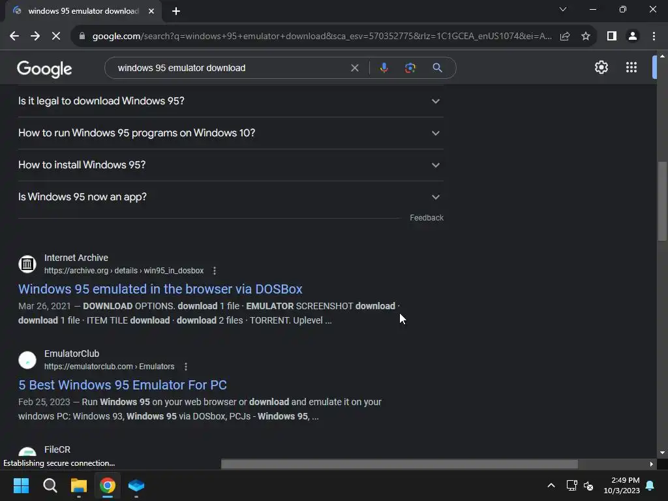
Task: Go forward to the next page
Action: coord(35,37)
